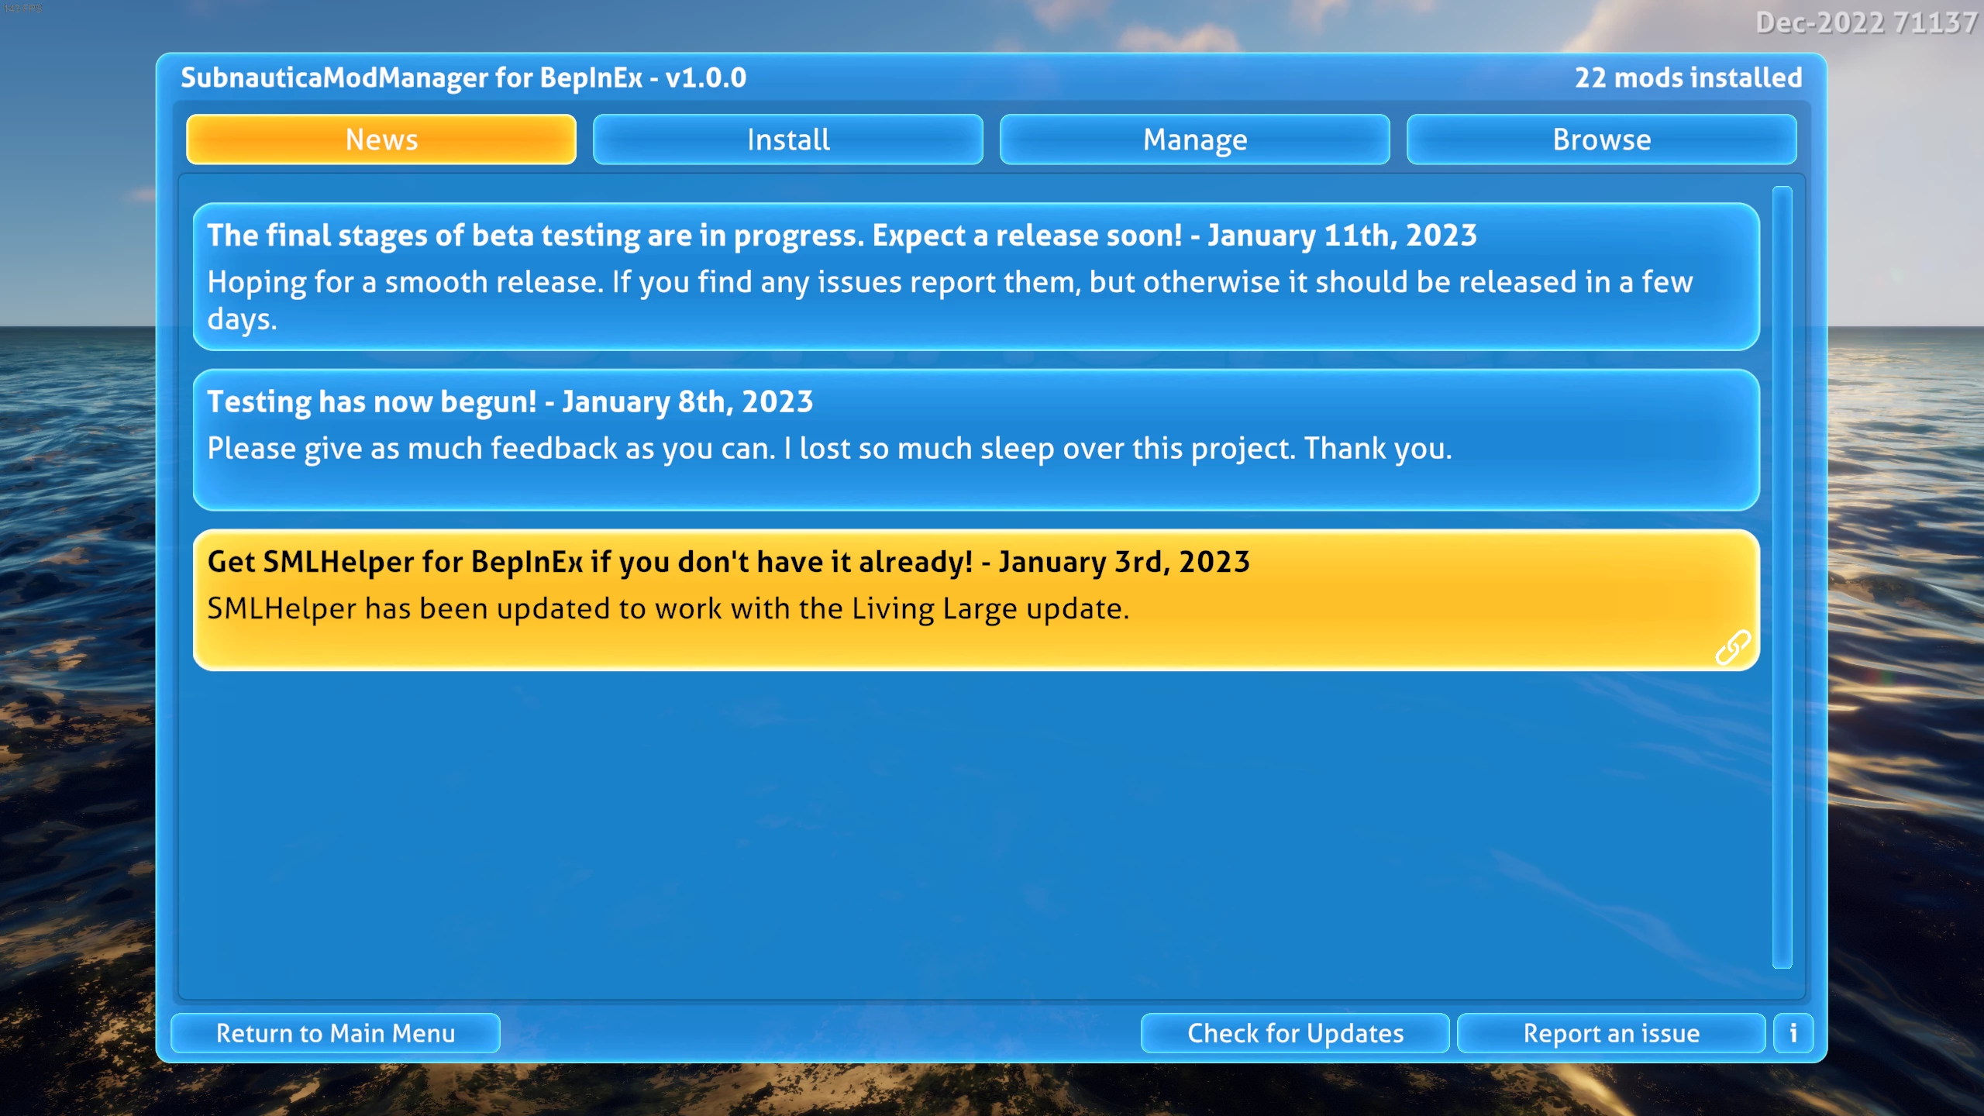Image resolution: width=1984 pixels, height=1116 pixels.
Task: Click "Please give as much feedback" text
Action: (829, 449)
